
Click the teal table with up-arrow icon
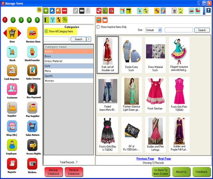click(x=122, y=11)
